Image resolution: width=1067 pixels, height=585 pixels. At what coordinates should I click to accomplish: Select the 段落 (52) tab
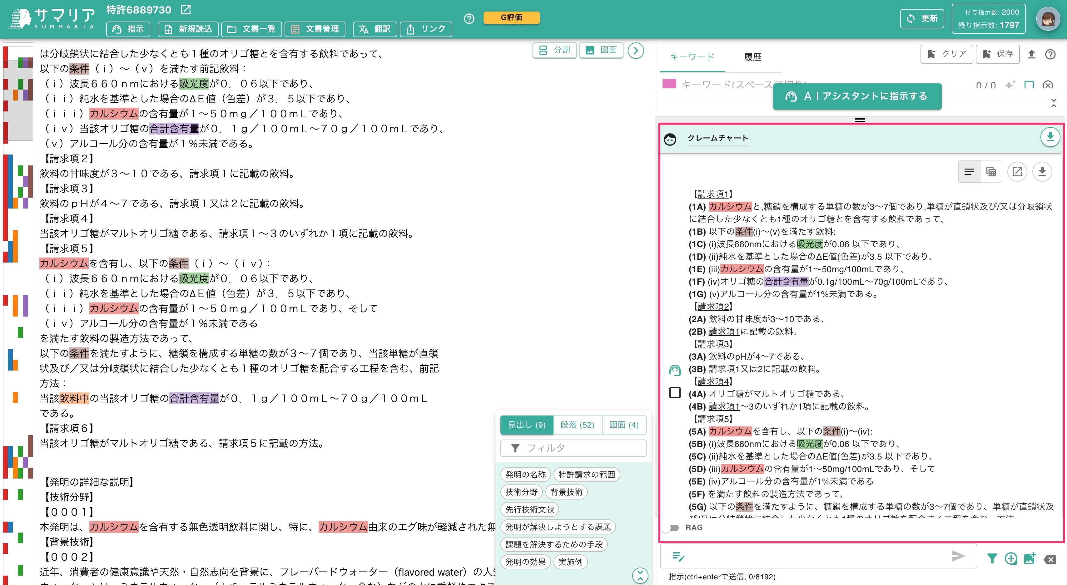pyautogui.click(x=577, y=425)
